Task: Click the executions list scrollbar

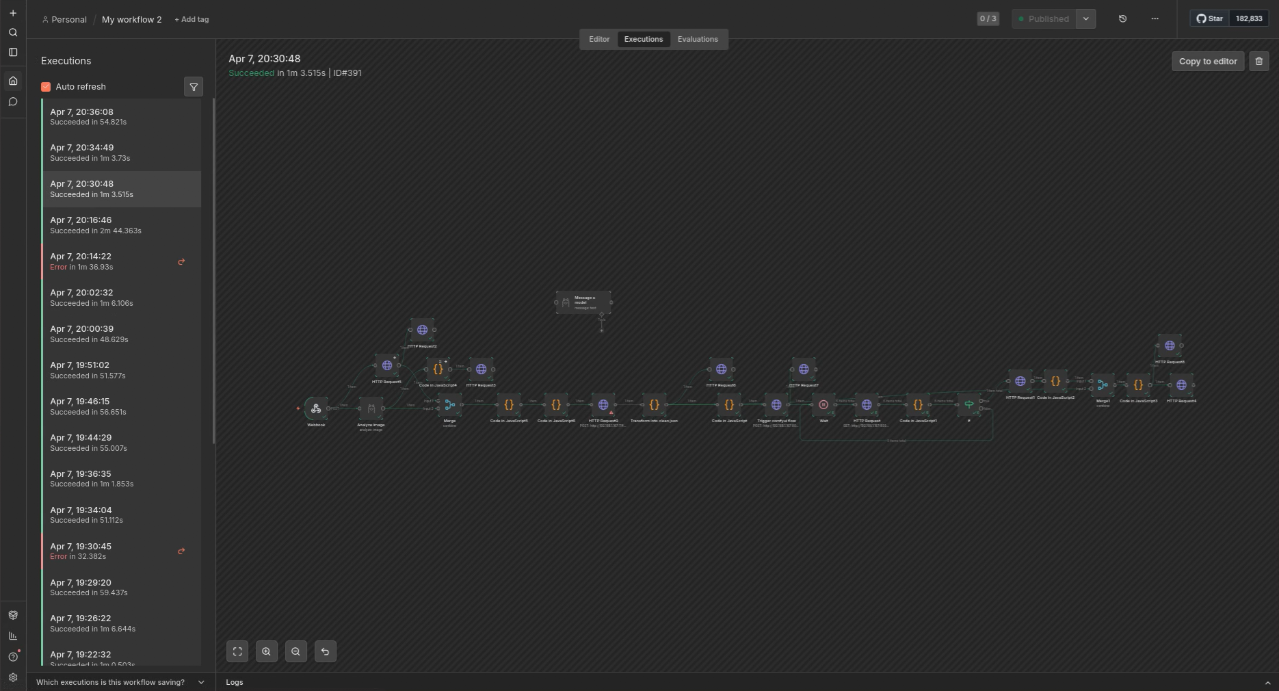Action: tap(214, 271)
